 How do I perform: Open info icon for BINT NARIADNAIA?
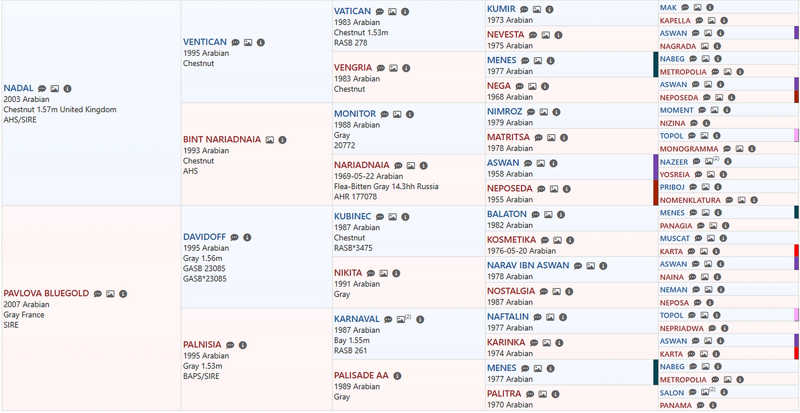tap(282, 140)
